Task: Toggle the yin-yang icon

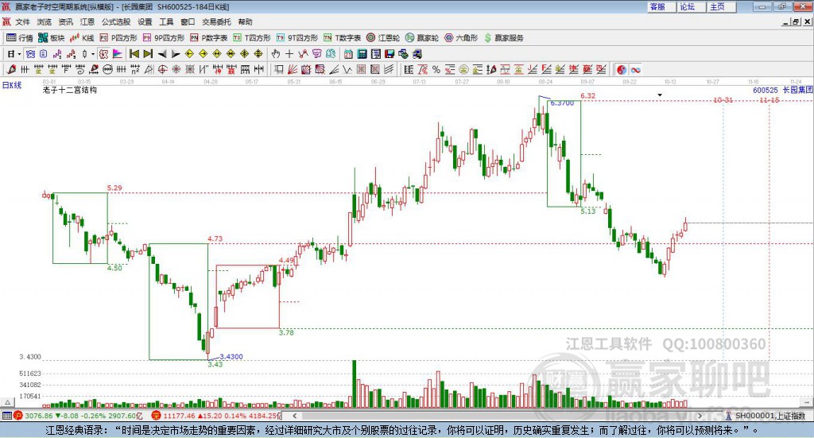Action: (x=622, y=69)
